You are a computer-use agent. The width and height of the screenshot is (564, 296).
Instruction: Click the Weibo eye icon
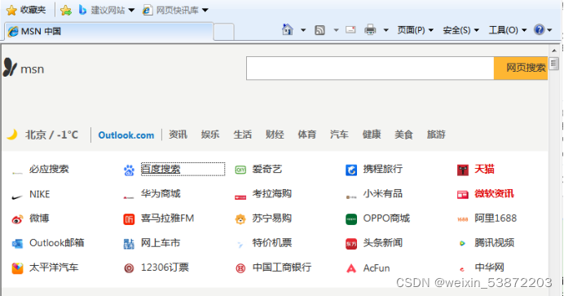(17, 219)
